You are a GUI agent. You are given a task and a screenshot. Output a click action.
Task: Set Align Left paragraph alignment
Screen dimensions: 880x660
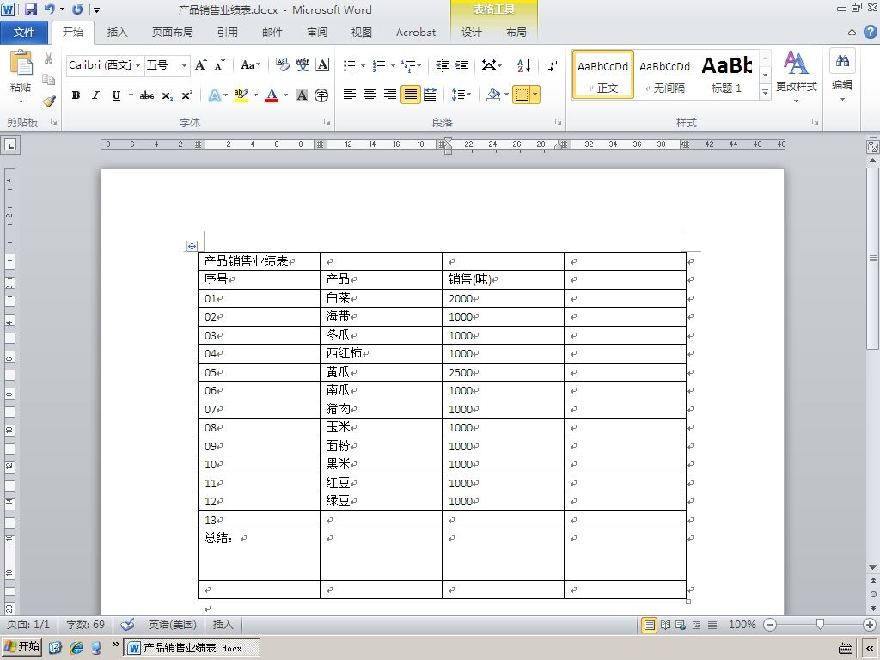[x=350, y=95]
